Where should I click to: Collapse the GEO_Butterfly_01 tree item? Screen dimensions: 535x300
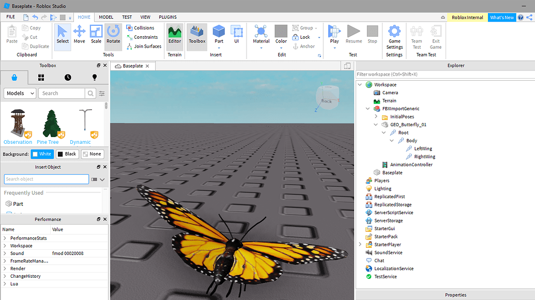point(376,124)
